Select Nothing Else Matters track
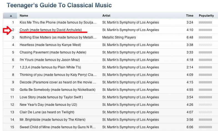 click(x=58, y=37)
